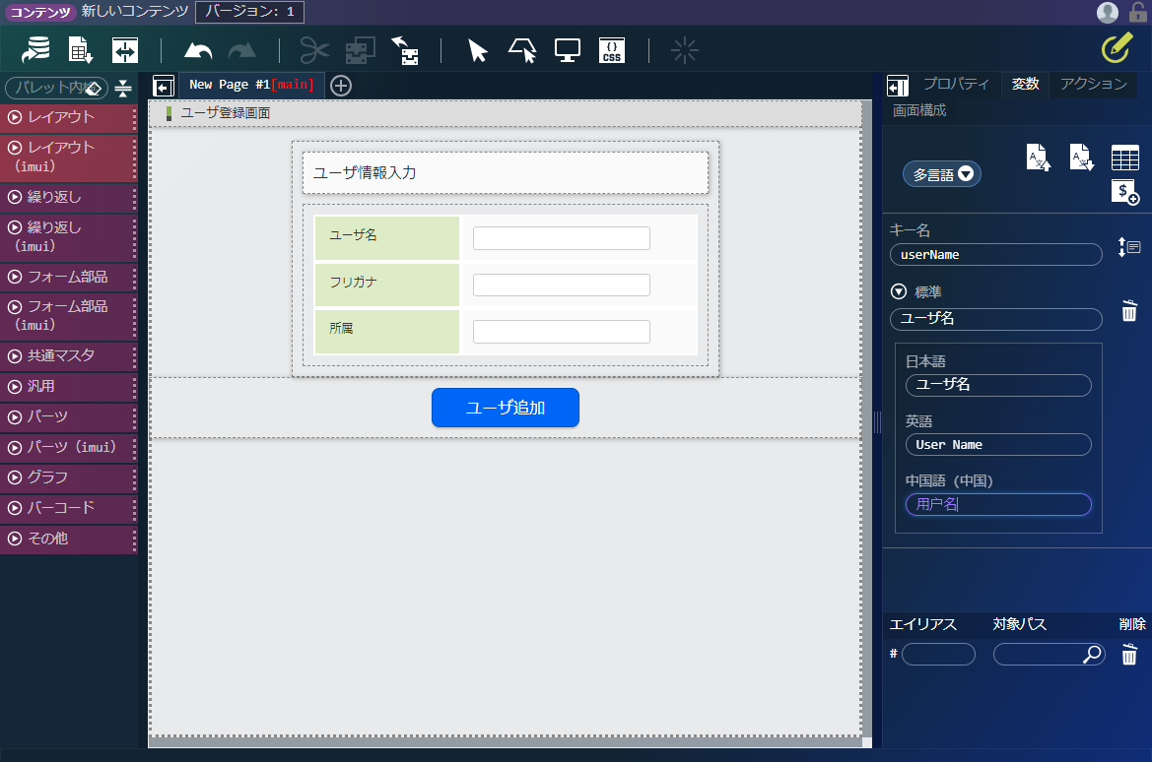Redo the last undone action
The image size is (1152, 762).
pos(241,50)
